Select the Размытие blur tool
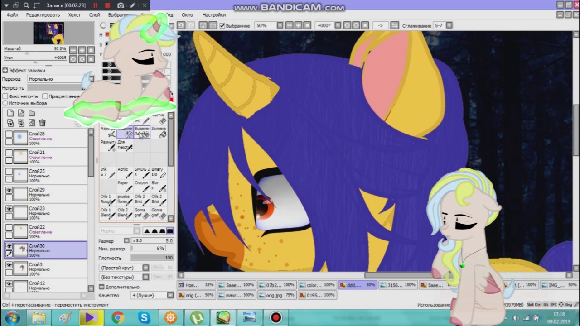580x326 pixels. (108, 145)
